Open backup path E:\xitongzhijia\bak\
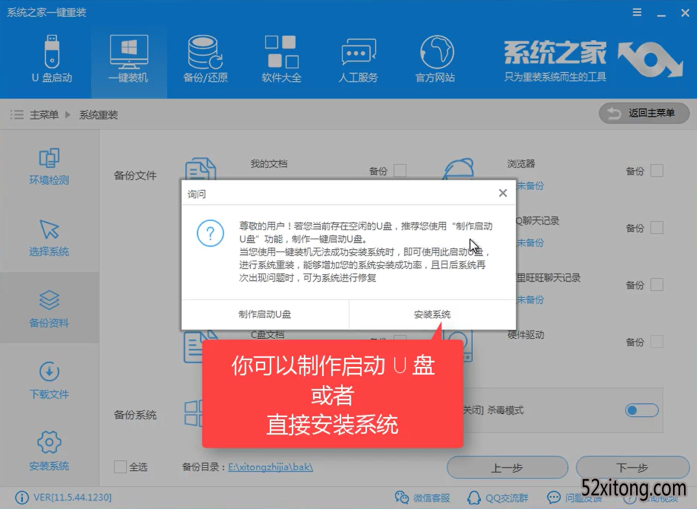Screen dimensions: 697x509 click(270, 467)
